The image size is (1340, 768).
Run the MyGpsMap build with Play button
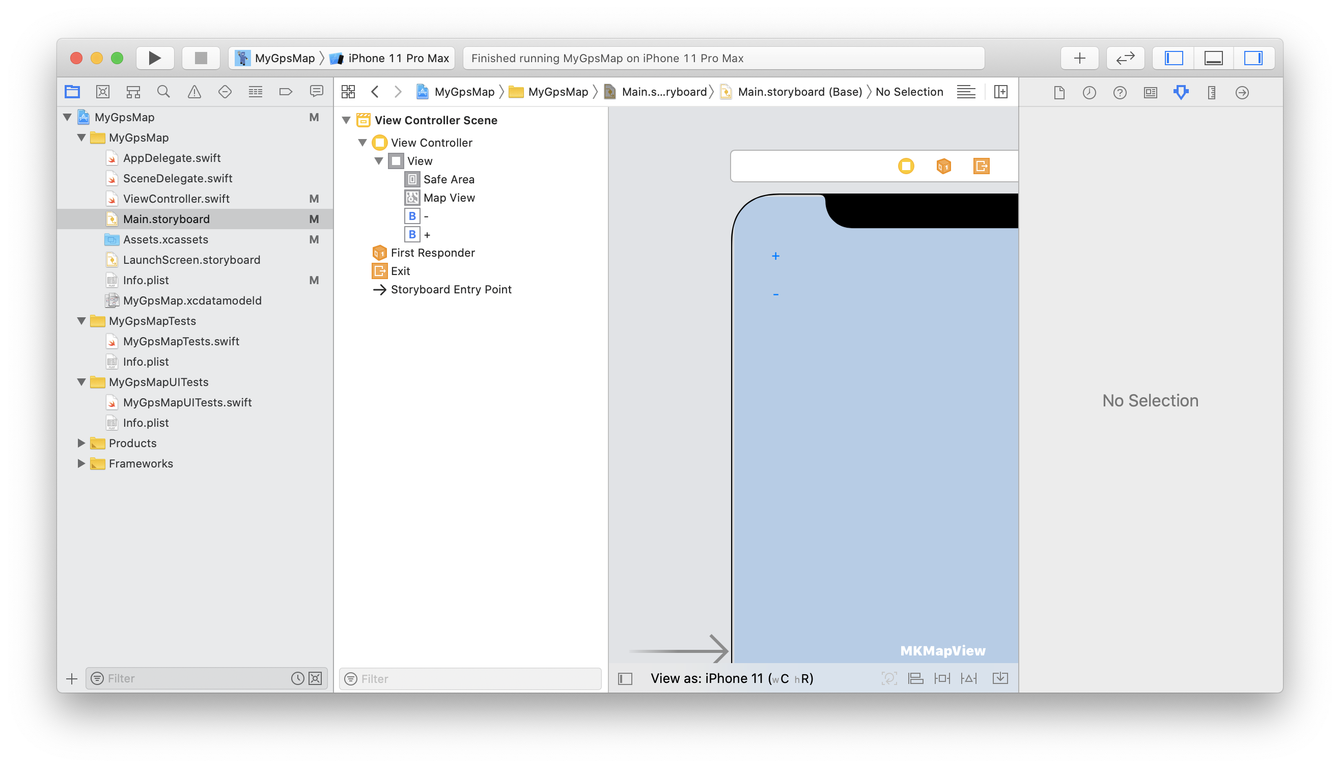[155, 58]
